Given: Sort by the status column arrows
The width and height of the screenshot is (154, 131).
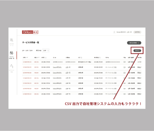Looking at the screenshot, I should click(x=82, y=57).
